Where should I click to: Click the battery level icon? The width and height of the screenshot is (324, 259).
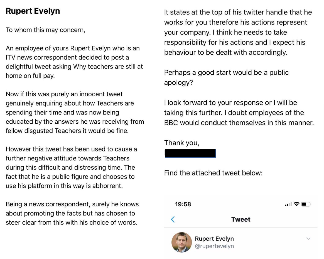(x=306, y=204)
